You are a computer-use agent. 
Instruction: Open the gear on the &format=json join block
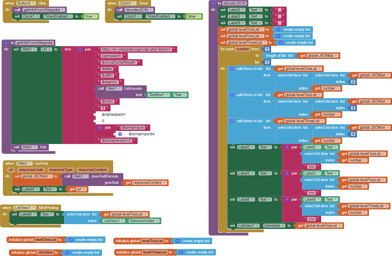(100, 127)
